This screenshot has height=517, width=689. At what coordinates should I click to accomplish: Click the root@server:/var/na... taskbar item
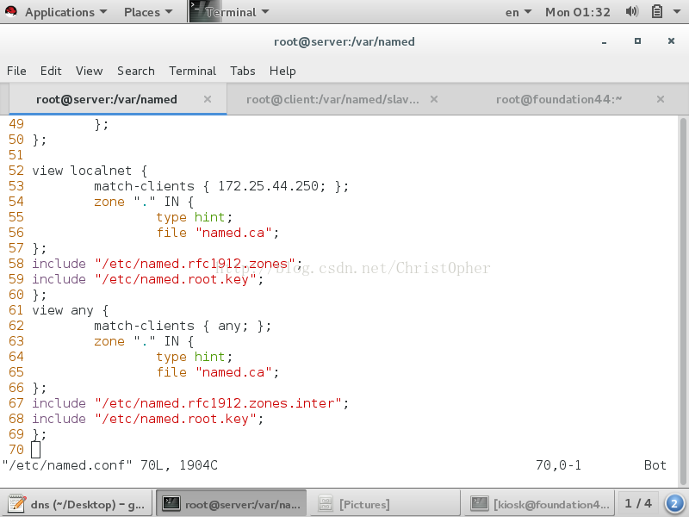click(x=231, y=504)
